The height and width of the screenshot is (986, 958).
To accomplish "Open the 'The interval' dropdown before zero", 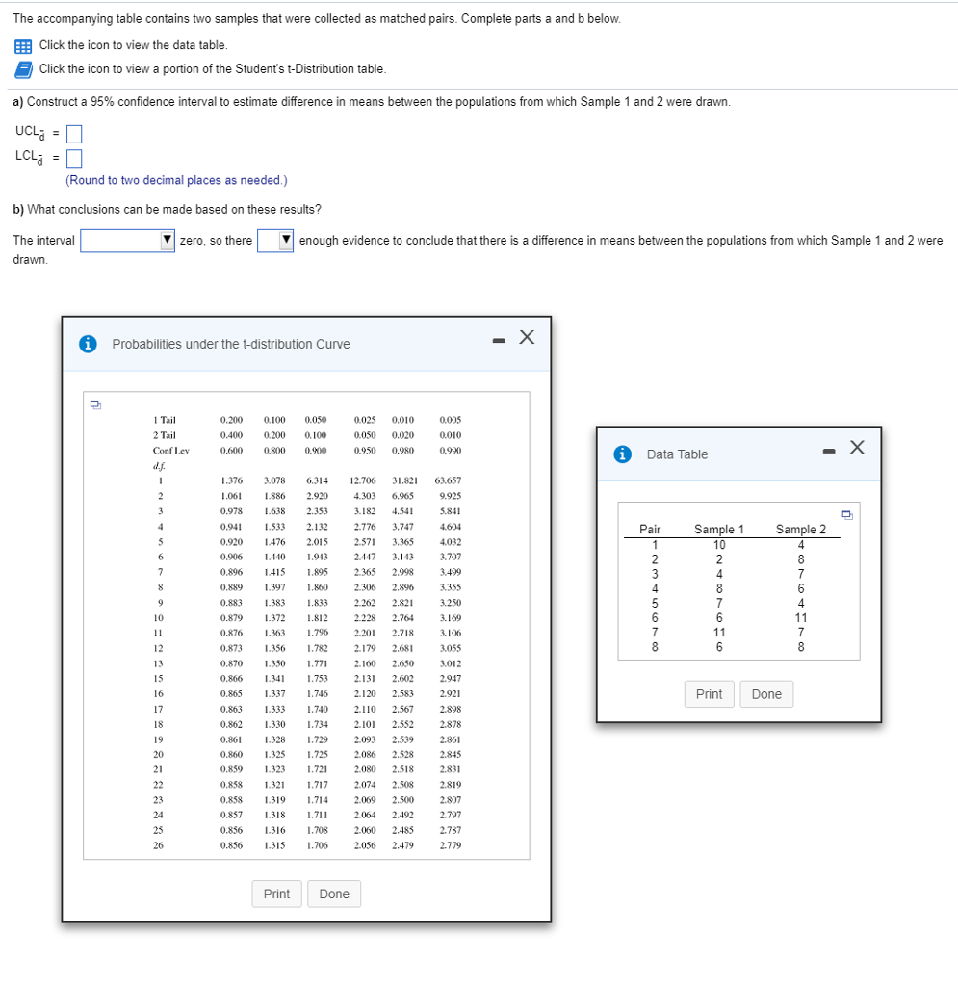I will (x=128, y=241).
